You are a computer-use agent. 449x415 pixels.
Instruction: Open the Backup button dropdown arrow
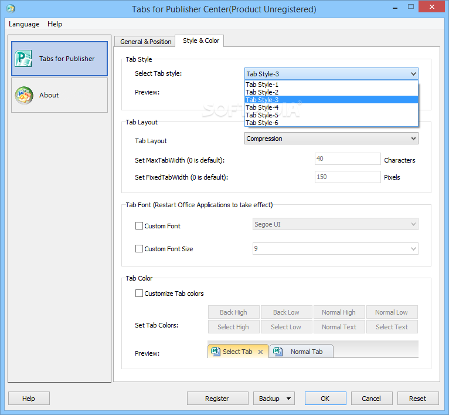288,399
